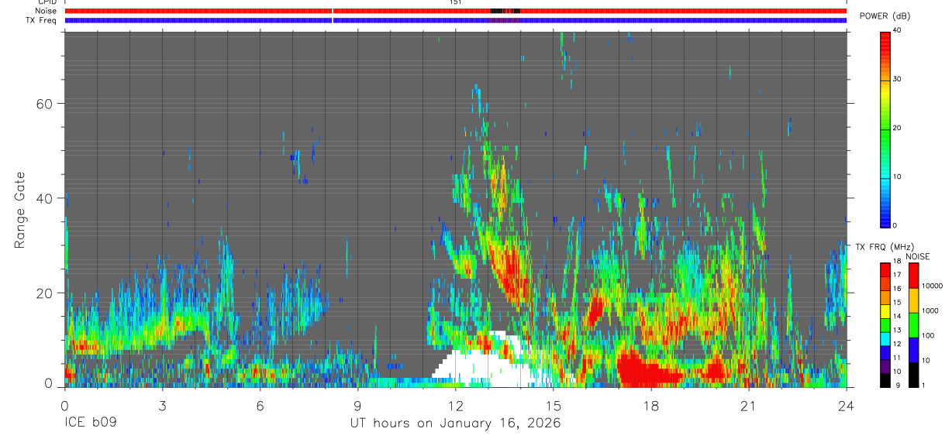Click the green 13–14 MHz swatch in TX FRQ legend
The height and width of the screenshot is (439, 952).
pos(885,325)
